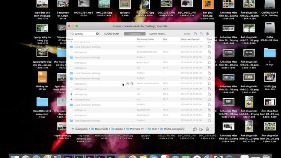
Task: Select the highlighted cuongsony volume tab
Action: click(135, 34)
